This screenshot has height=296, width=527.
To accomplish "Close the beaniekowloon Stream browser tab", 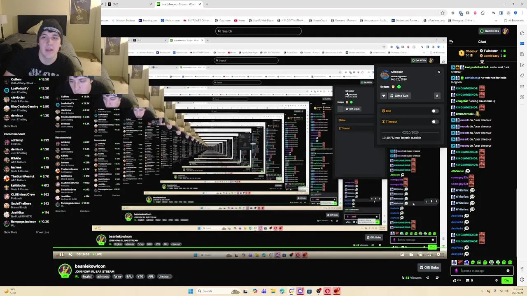I will (x=200, y=4).
